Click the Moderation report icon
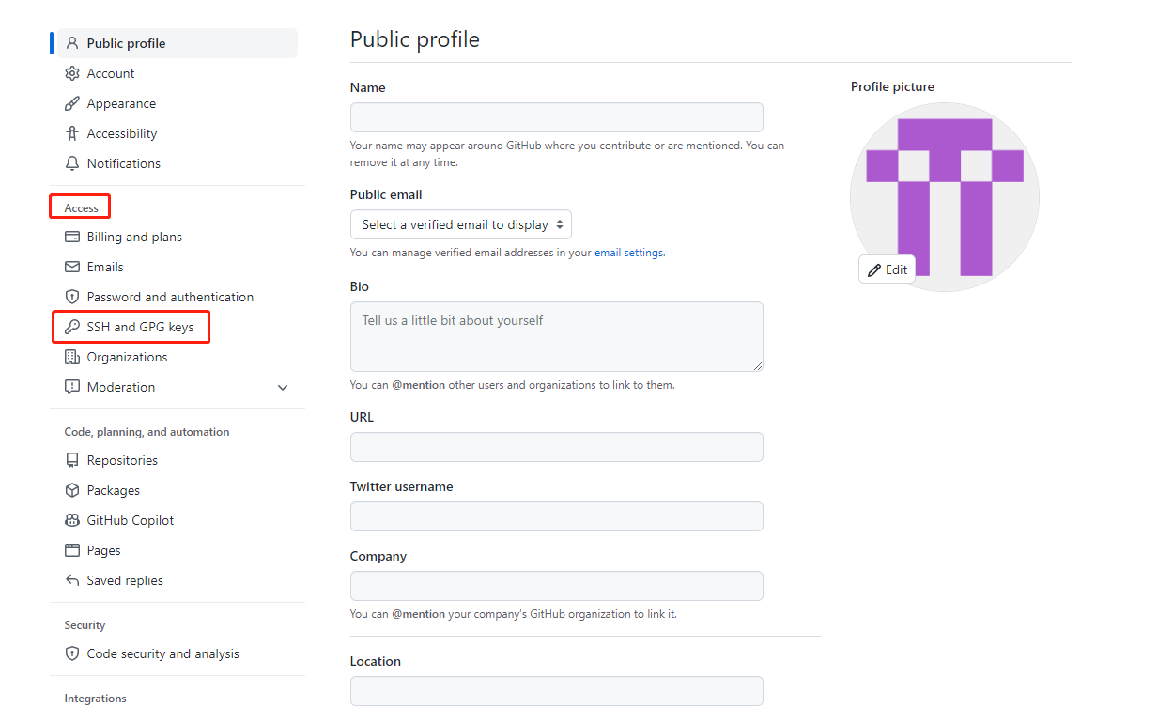Screen dimensions: 1158x707 tap(72, 387)
